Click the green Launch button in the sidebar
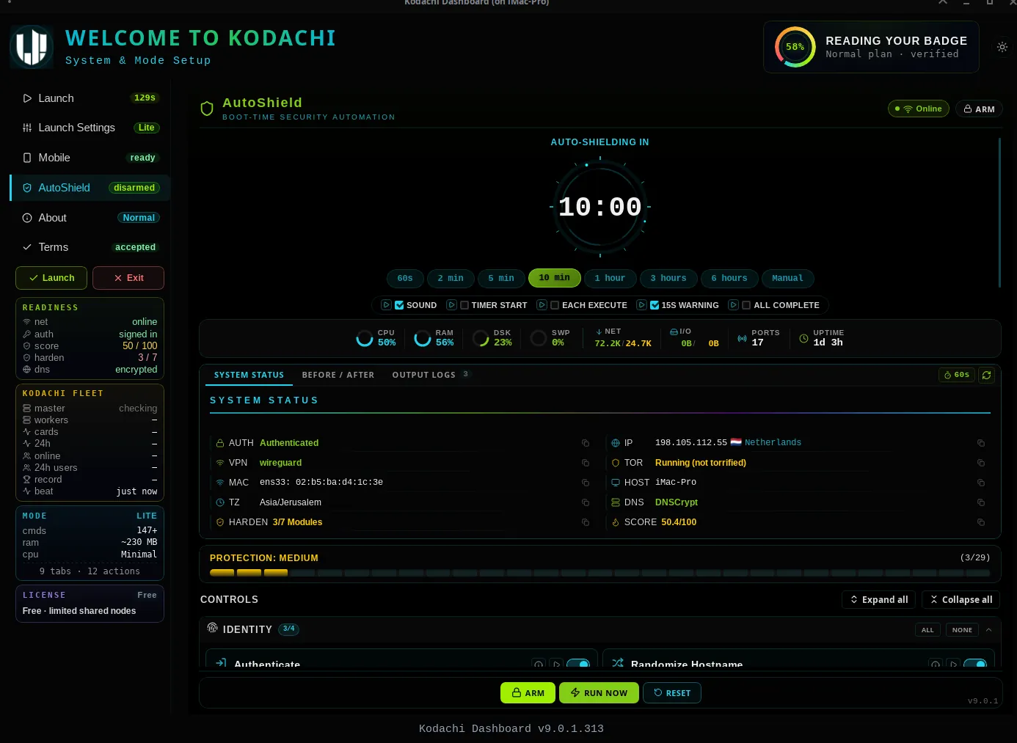 click(51, 278)
